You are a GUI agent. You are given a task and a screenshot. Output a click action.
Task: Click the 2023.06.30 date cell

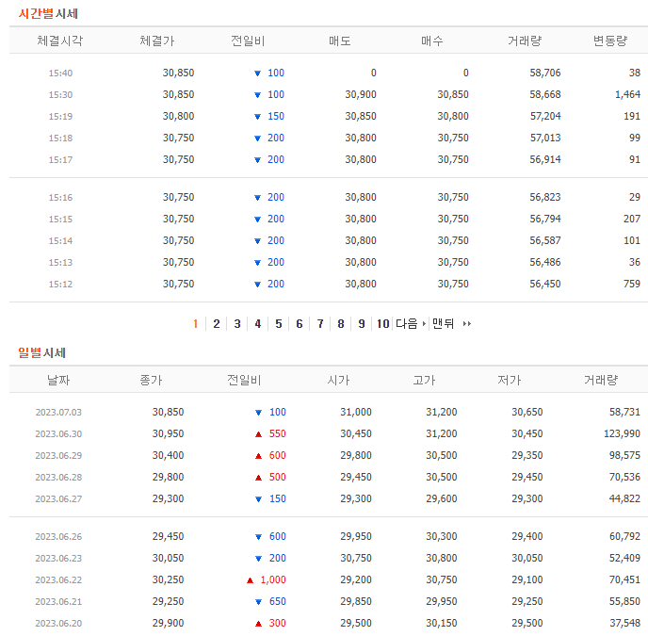coord(58,433)
